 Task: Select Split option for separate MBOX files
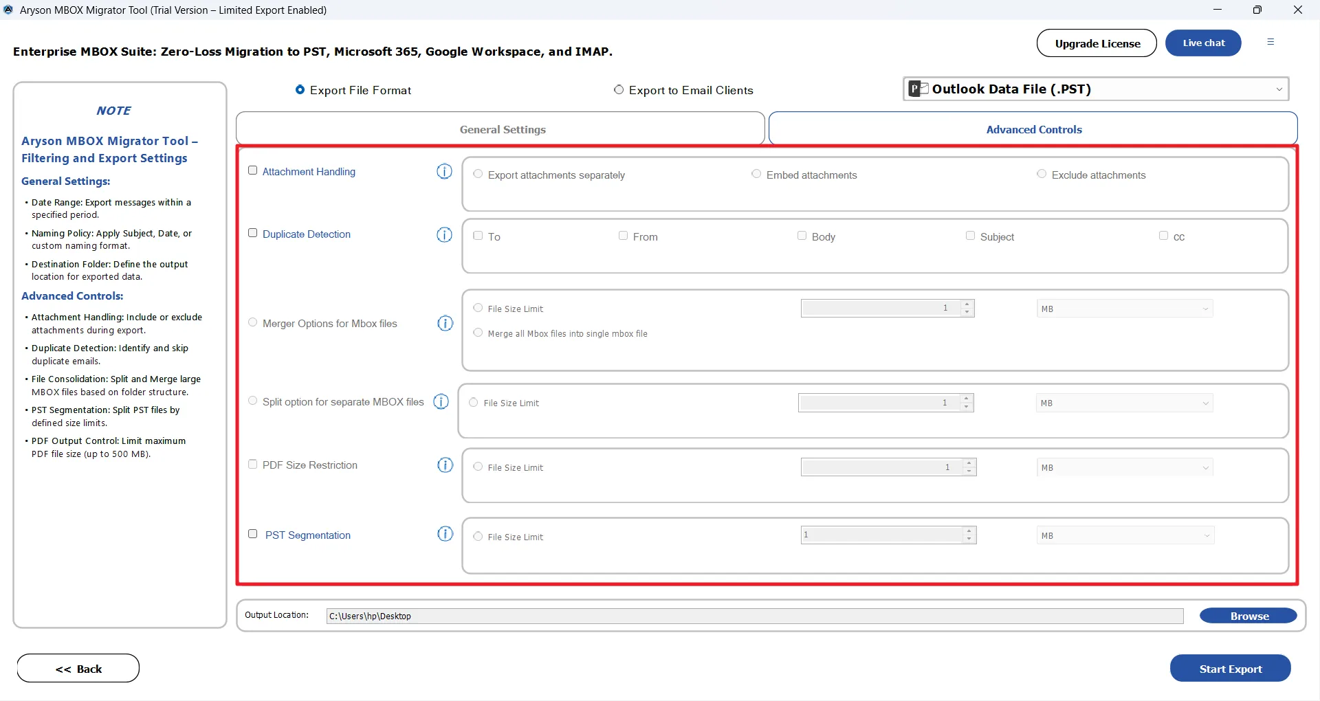pyautogui.click(x=253, y=401)
